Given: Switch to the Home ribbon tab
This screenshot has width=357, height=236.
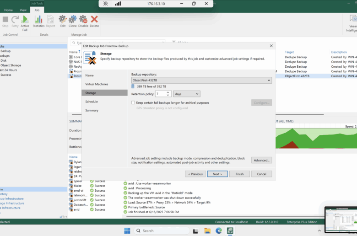Looking at the screenshot, I should click(8, 10).
